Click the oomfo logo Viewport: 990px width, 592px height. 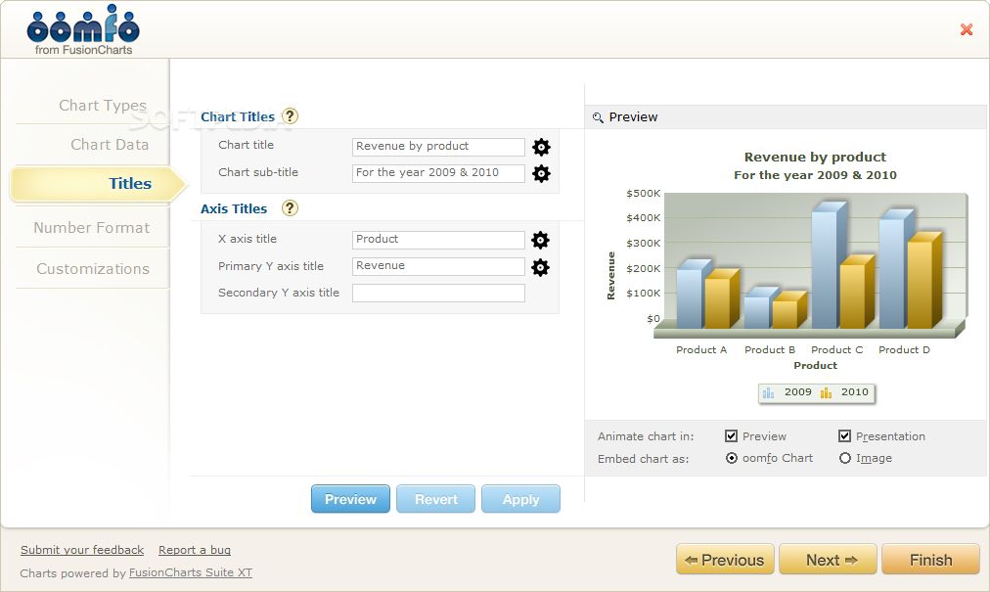tap(83, 29)
